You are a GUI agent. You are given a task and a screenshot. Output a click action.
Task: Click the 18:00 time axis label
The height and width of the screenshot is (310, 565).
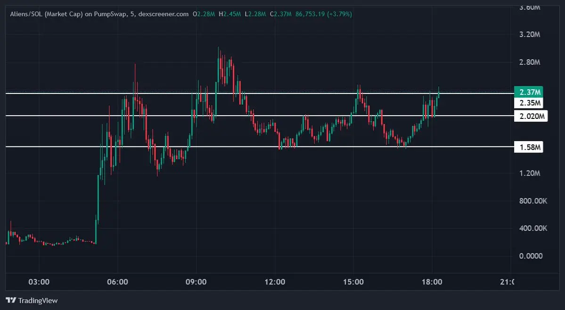[432, 282]
